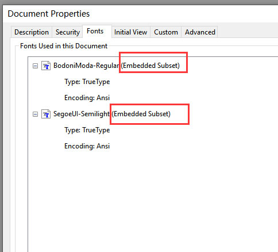Open the Advanced tab

[200, 32]
